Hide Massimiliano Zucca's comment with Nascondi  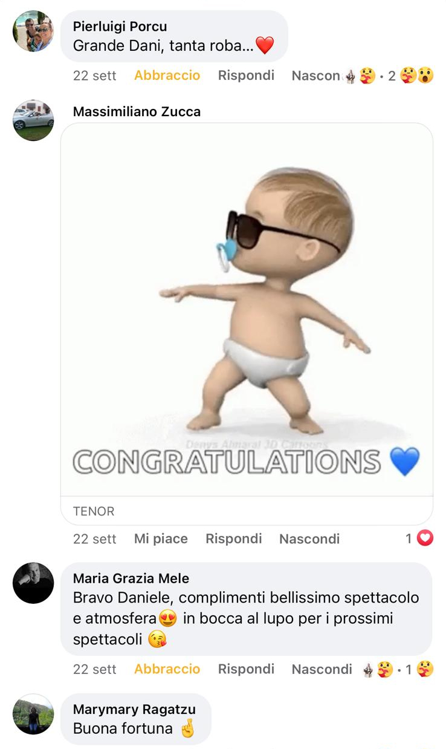(x=309, y=538)
